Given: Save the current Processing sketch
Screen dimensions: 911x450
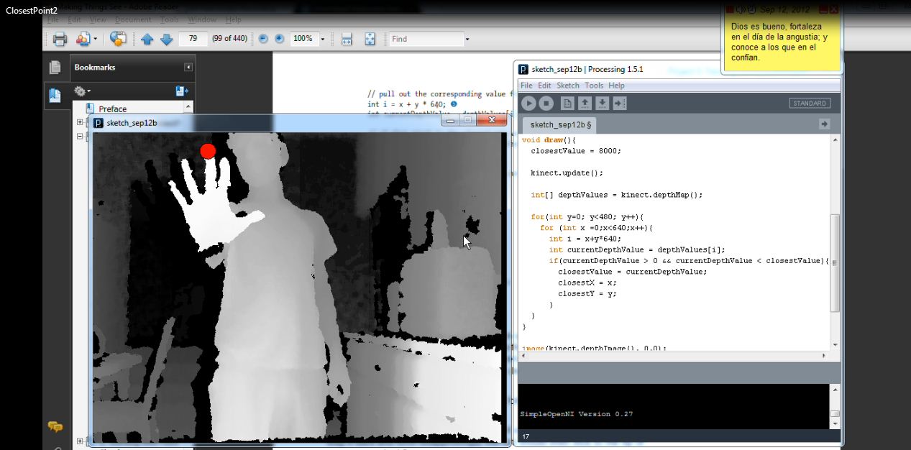Looking at the screenshot, I should (601, 103).
